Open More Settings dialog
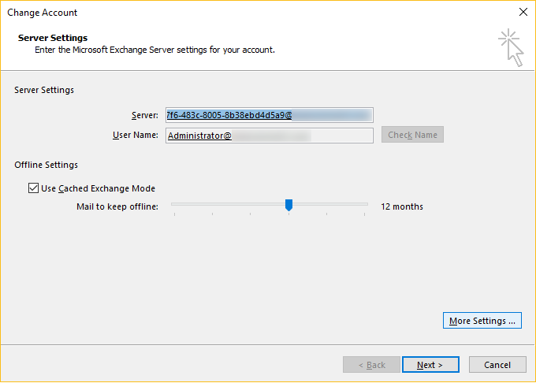Screen dimensions: 536x383 tap(482, 321)
